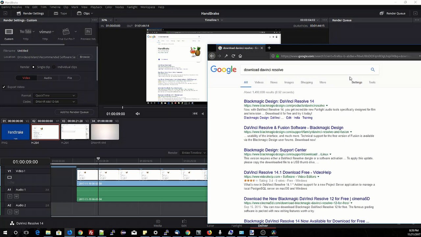Open the Media page

click(158, 224)
